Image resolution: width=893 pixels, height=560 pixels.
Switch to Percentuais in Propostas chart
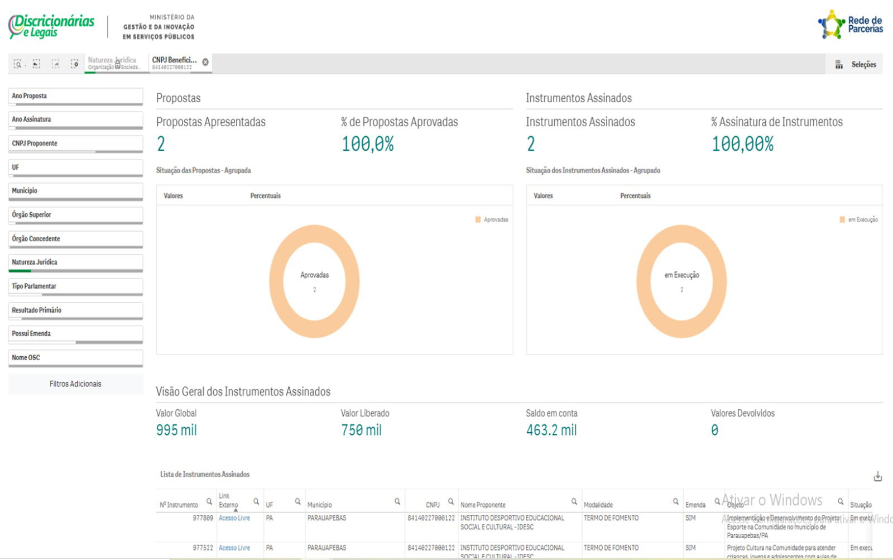tap(265, 196)
